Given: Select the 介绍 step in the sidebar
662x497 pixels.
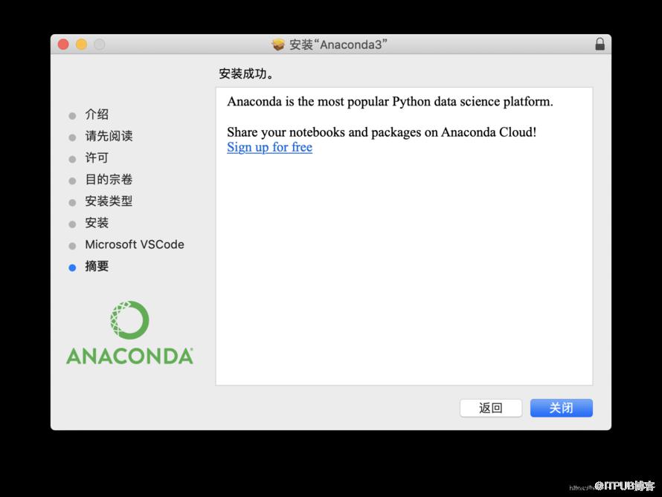Looking at the screenshot, I should tap(97, 114).
